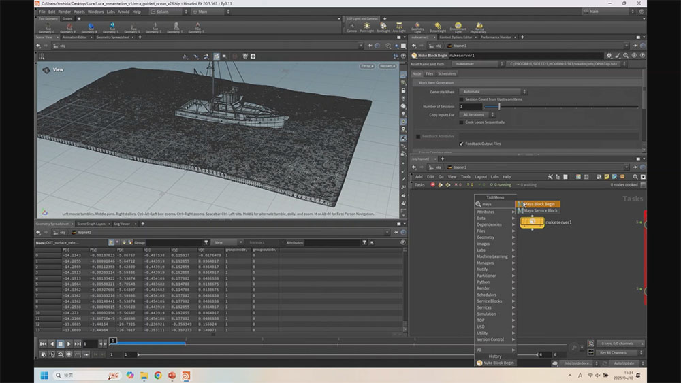Click the network editor search magnifier icon
The height and width of the screenshot is (383, 681).
click(x=635, y=177)
